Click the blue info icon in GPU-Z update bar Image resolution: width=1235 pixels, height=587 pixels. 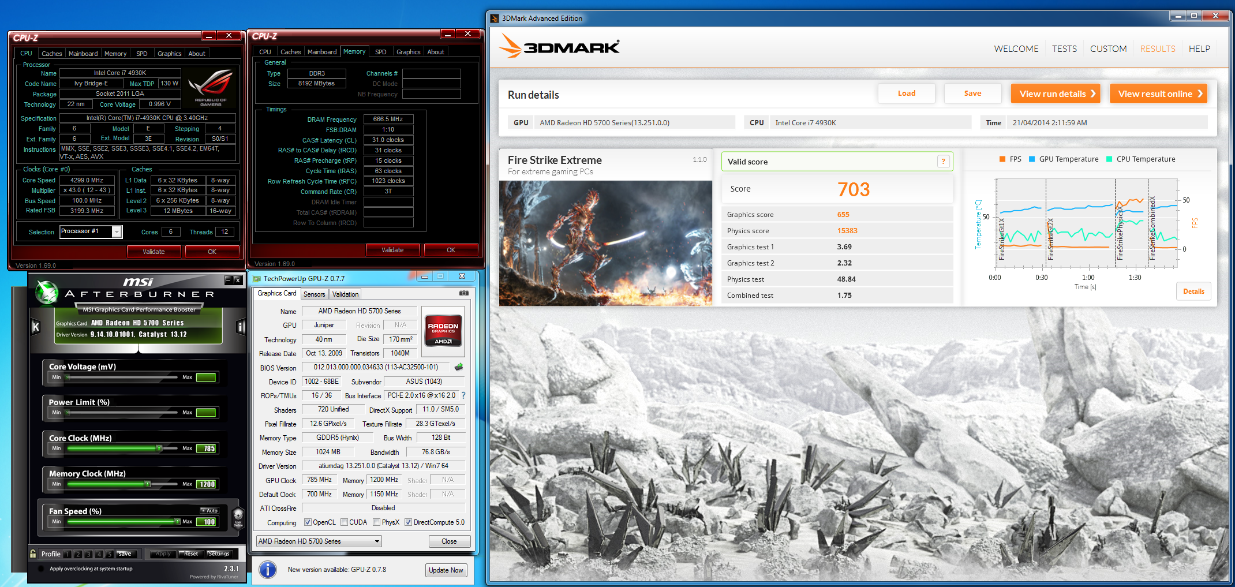tap(268, 570)
